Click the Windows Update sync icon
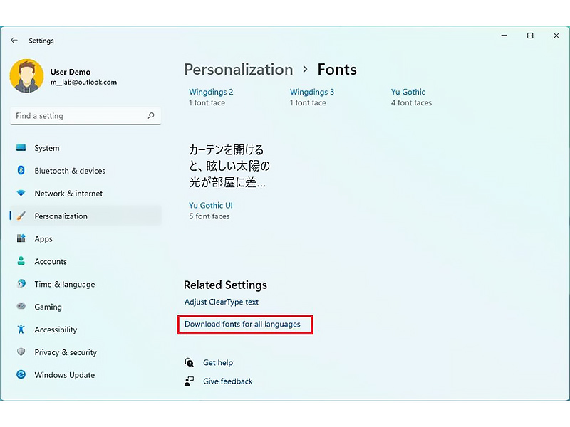The width and height of the screenshot is (570, 427). [21, 374]
